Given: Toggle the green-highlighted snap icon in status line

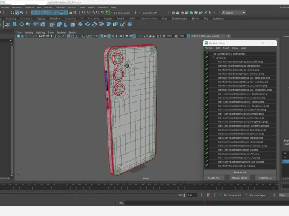Looking at the screenshot, I should click(x=107, y=13).
